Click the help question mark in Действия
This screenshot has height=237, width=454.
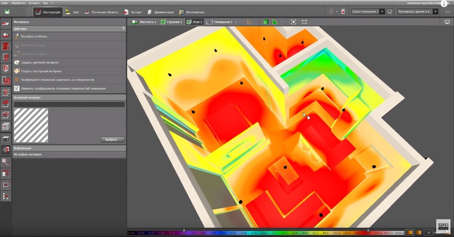pos(123,29)
